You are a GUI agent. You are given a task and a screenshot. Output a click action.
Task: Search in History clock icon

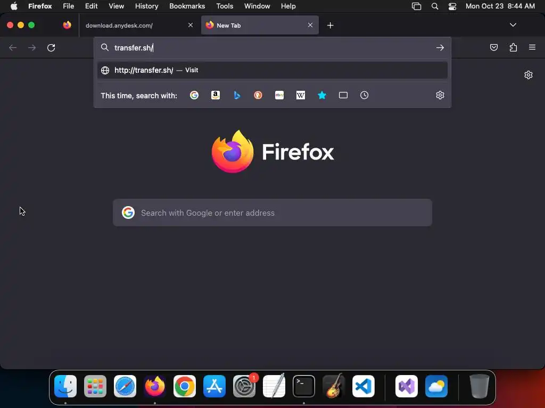point(364,95)
